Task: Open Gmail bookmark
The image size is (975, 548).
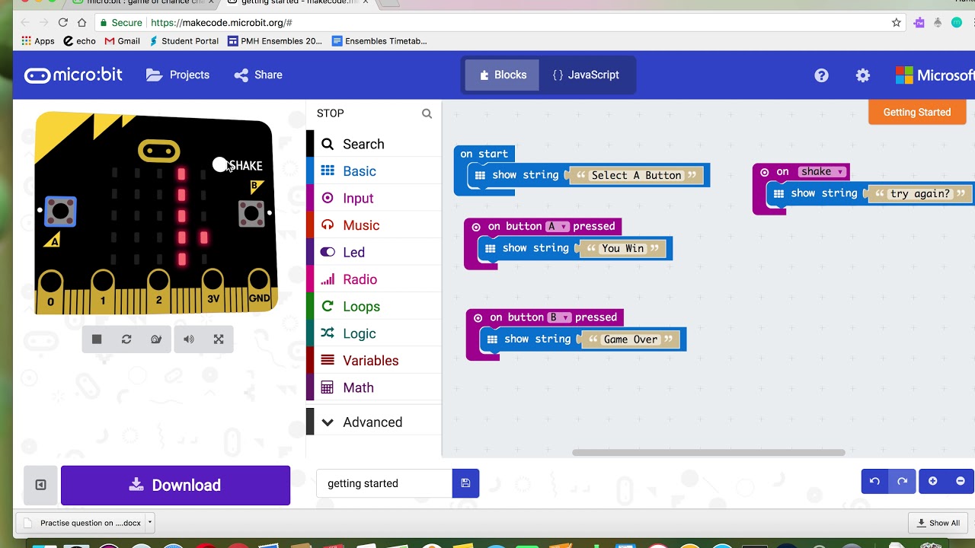Action: click(122, 41)
